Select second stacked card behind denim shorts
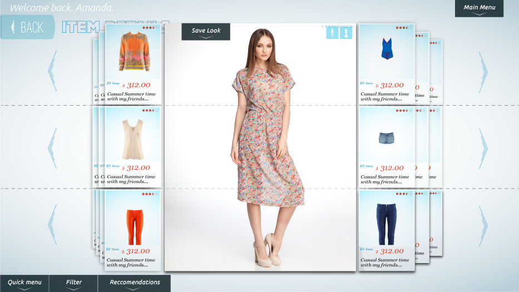 (422, 147)
